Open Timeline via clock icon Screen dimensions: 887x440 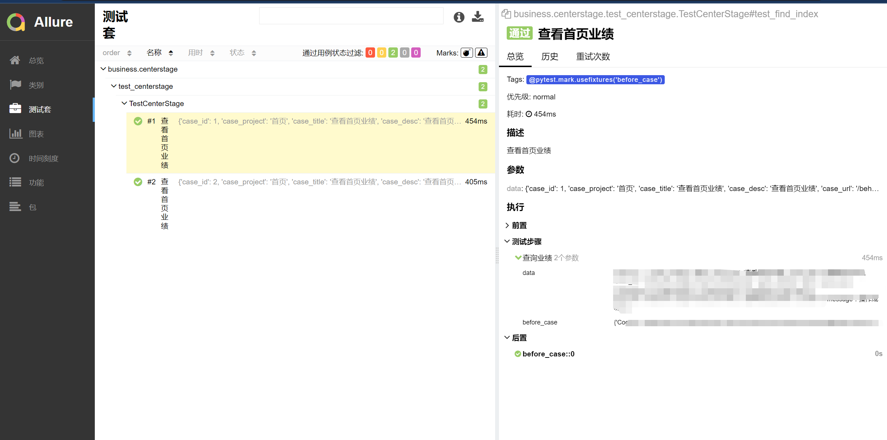[x=15, y=158]
